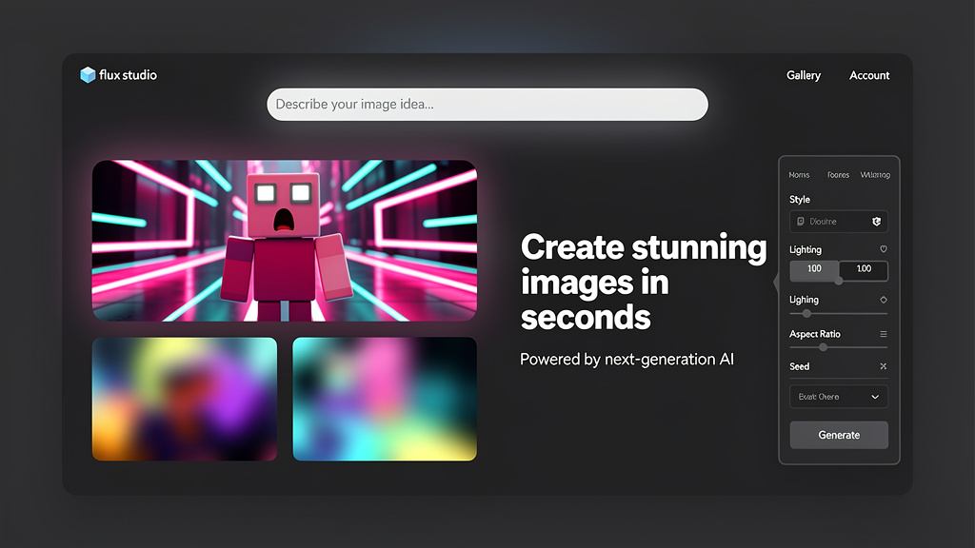Click 'Powered by next-generation AI' text
The width and height of the screenshot is (975, 548).
[x=627, y=360]
